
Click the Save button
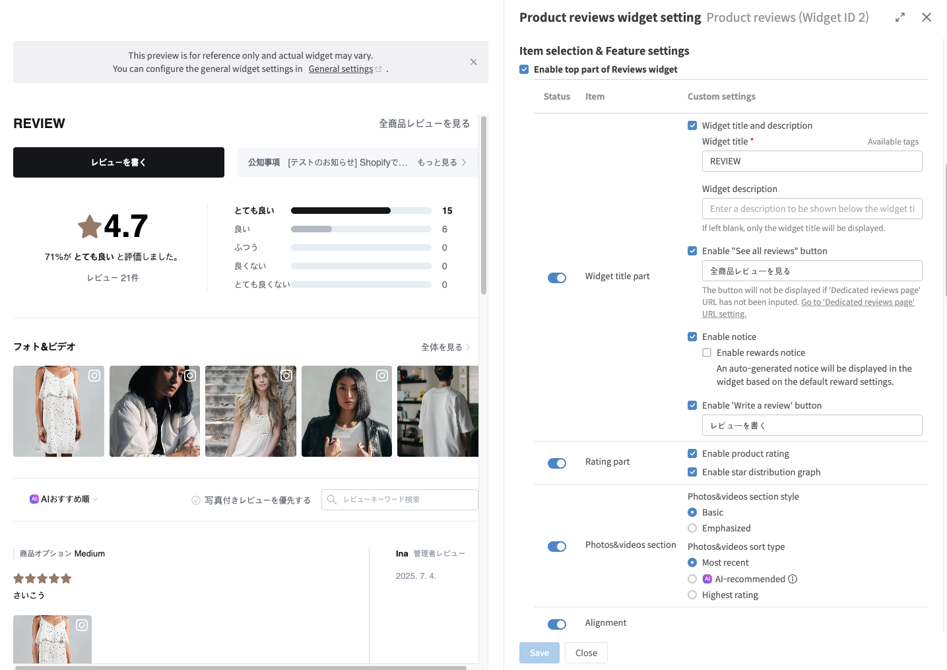(x=539, y=653)
